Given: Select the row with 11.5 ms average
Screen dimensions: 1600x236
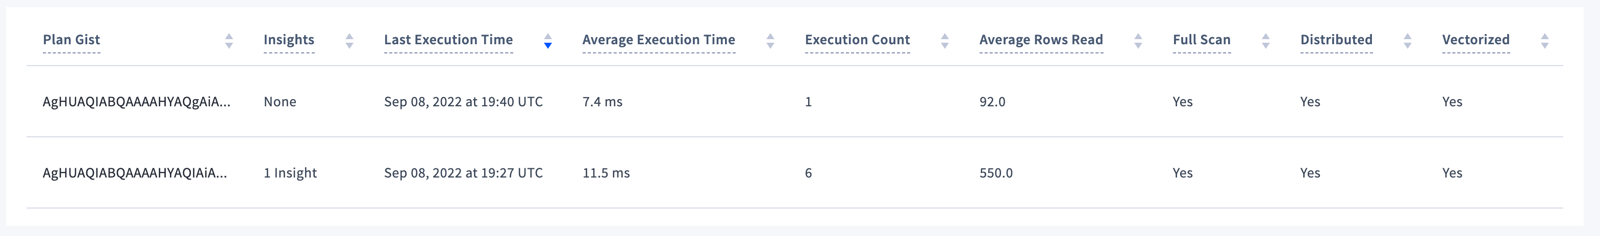Looking at the screenshot, I should (606, 173).
